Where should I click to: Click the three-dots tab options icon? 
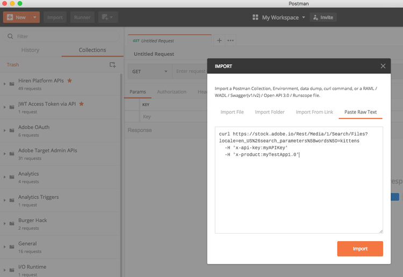click(231, 40)
